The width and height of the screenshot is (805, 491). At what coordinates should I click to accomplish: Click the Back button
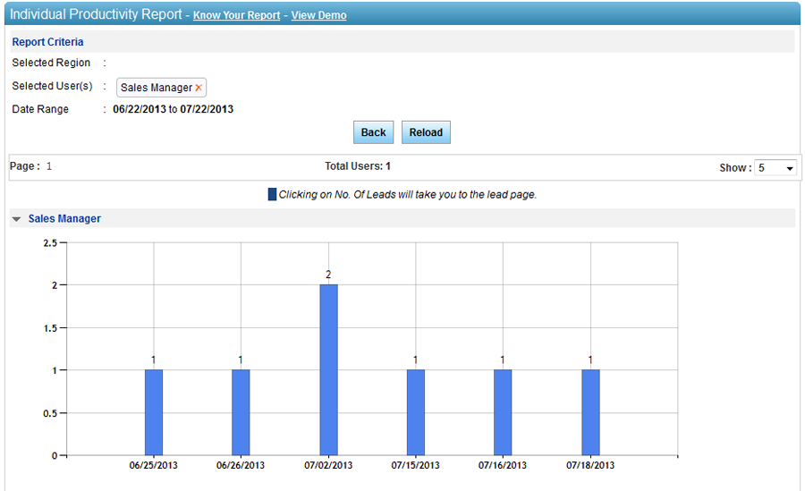point(373,132)
